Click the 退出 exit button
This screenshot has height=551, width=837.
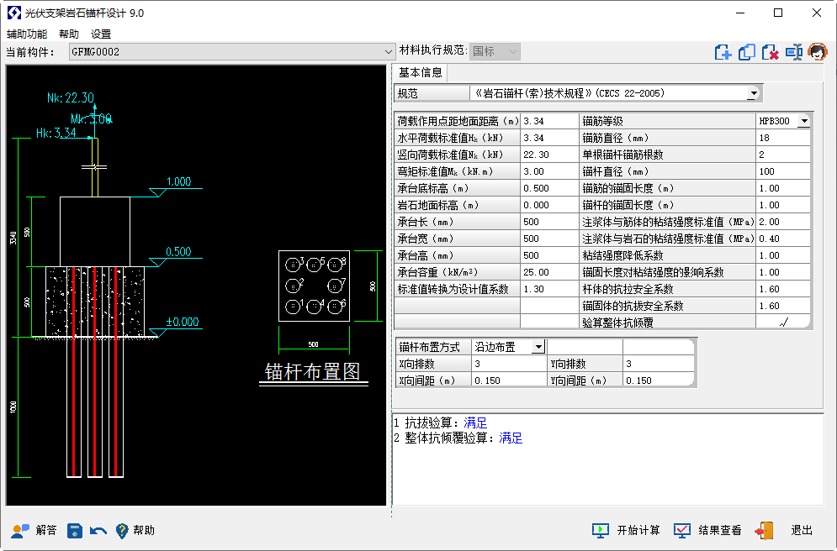pyautogui.click(x=787, y=530)
